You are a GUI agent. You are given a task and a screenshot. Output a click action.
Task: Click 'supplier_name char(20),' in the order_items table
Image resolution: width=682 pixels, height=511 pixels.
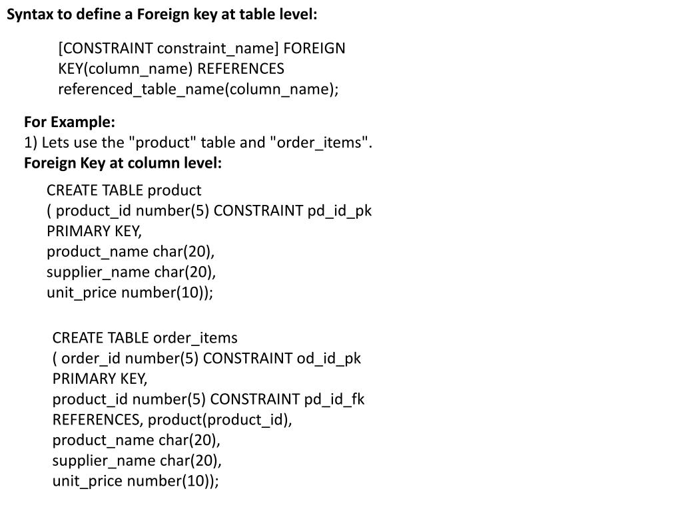click(x=137, y=460)
